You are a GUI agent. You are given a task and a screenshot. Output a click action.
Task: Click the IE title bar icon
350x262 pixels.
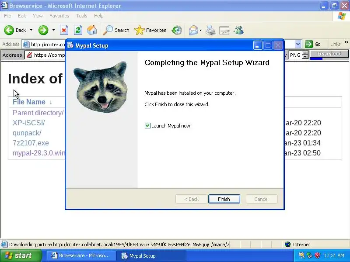point(4,5)
